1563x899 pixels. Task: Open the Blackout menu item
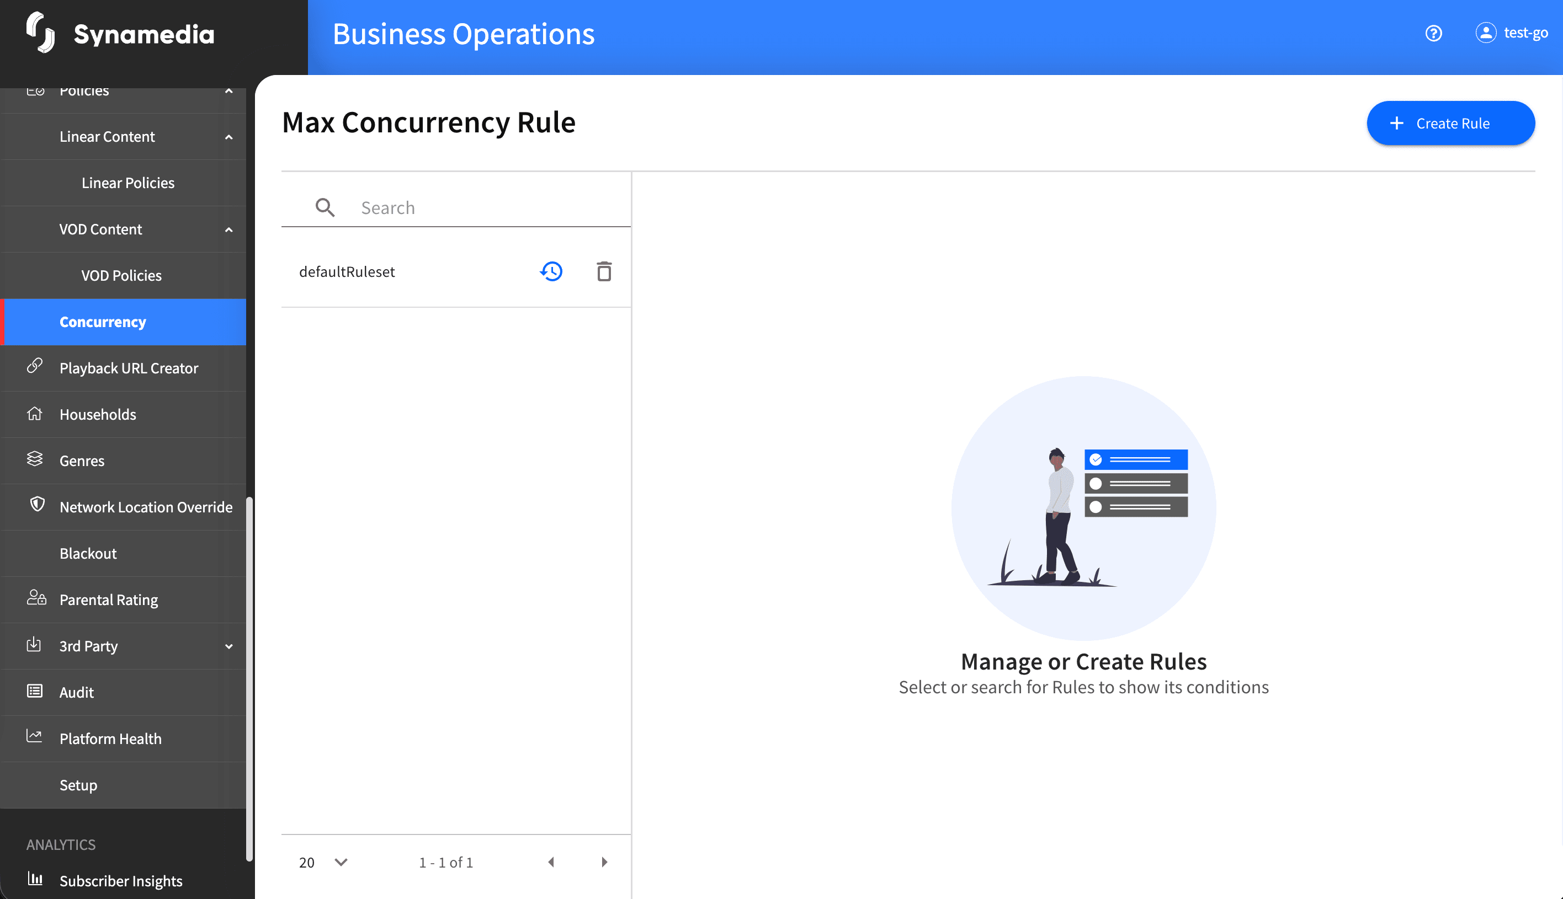124,553
